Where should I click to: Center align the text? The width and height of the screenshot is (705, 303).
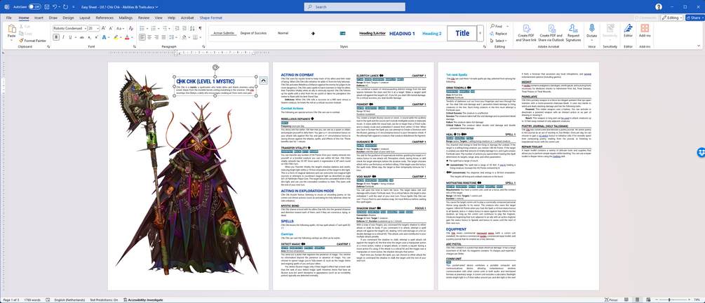pyautogui.click(x=149, y=37)
